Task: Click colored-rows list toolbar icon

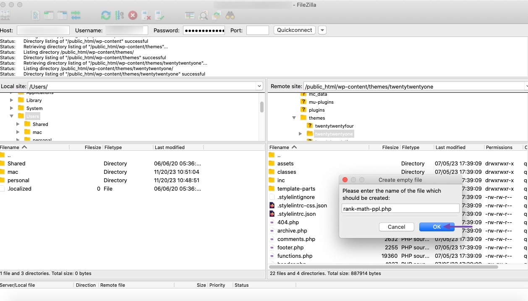Action: (x=190, y=16)
